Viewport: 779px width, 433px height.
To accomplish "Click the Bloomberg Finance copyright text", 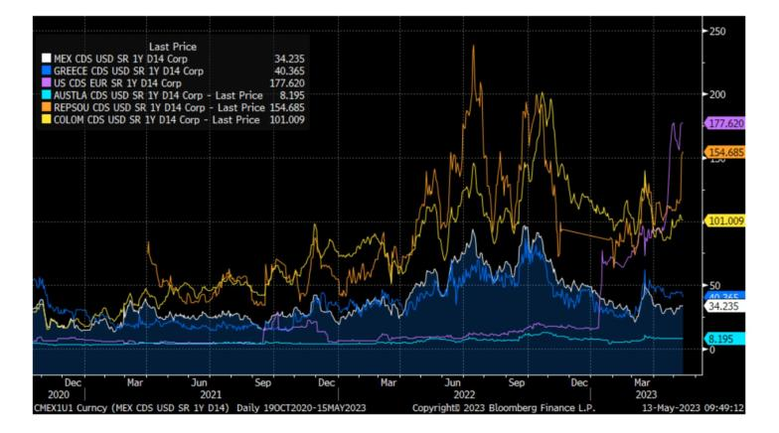I will tap(490, 406).
